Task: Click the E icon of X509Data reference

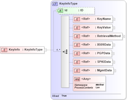Action: tap(77, 45)
